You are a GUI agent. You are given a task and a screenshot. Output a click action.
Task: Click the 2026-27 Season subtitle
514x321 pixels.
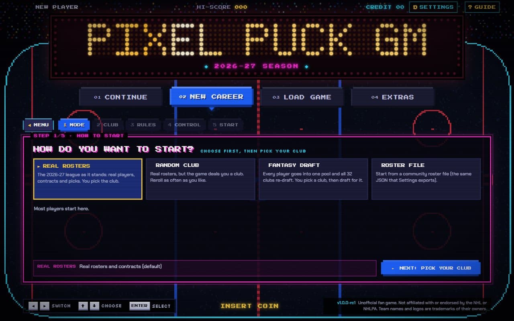256,66
